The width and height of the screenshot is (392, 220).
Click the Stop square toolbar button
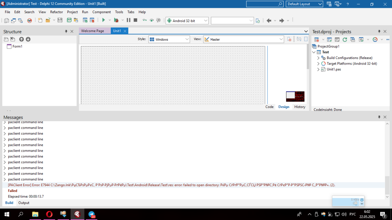135,20
